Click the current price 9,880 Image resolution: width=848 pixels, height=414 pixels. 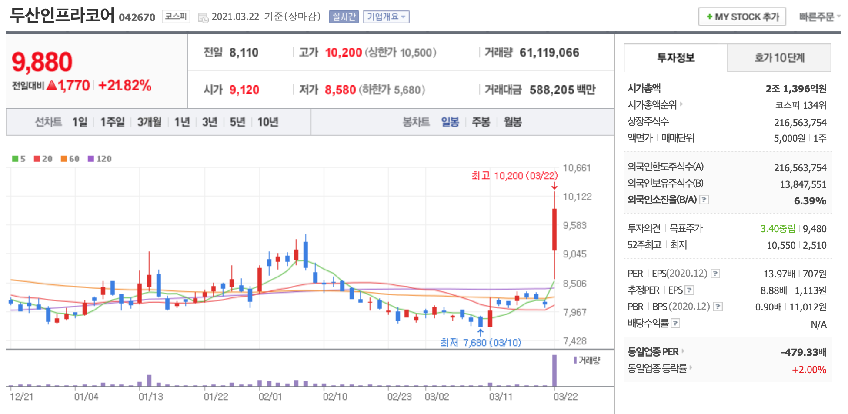click(42, 62)
